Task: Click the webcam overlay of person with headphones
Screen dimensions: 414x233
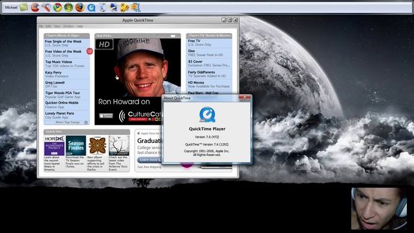Action: 379,208
